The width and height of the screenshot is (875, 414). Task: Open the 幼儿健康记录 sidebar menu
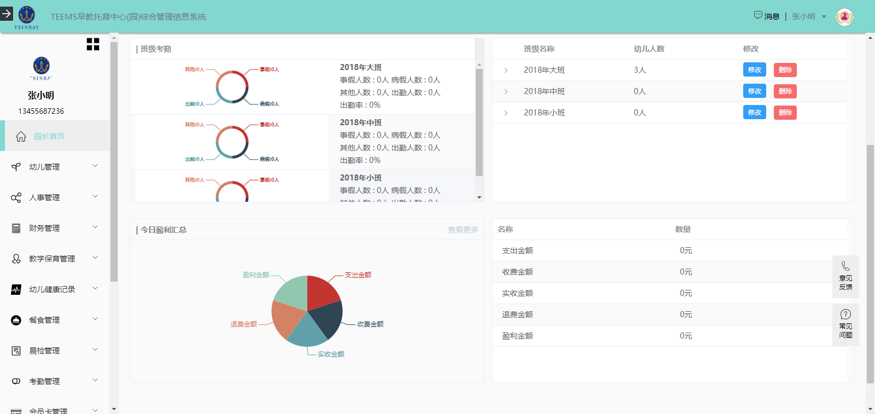[55, 289]
